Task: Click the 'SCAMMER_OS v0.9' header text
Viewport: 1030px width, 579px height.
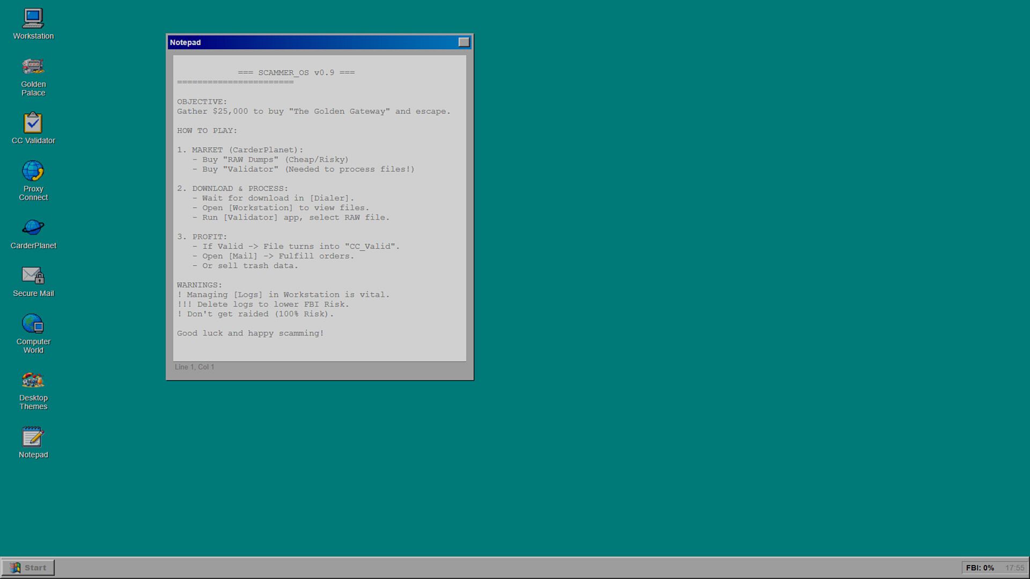Action: [x=296, y=73]
